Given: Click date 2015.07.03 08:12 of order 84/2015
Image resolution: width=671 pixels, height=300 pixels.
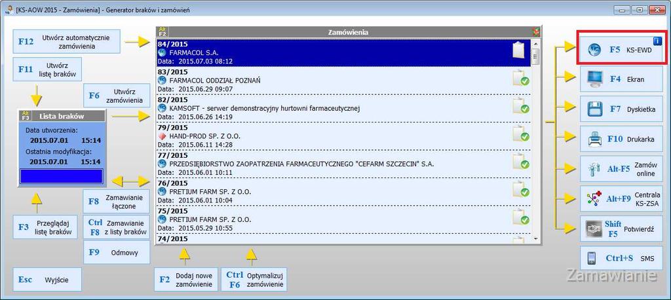Looking at the screenshot, I should click(205, 62).
